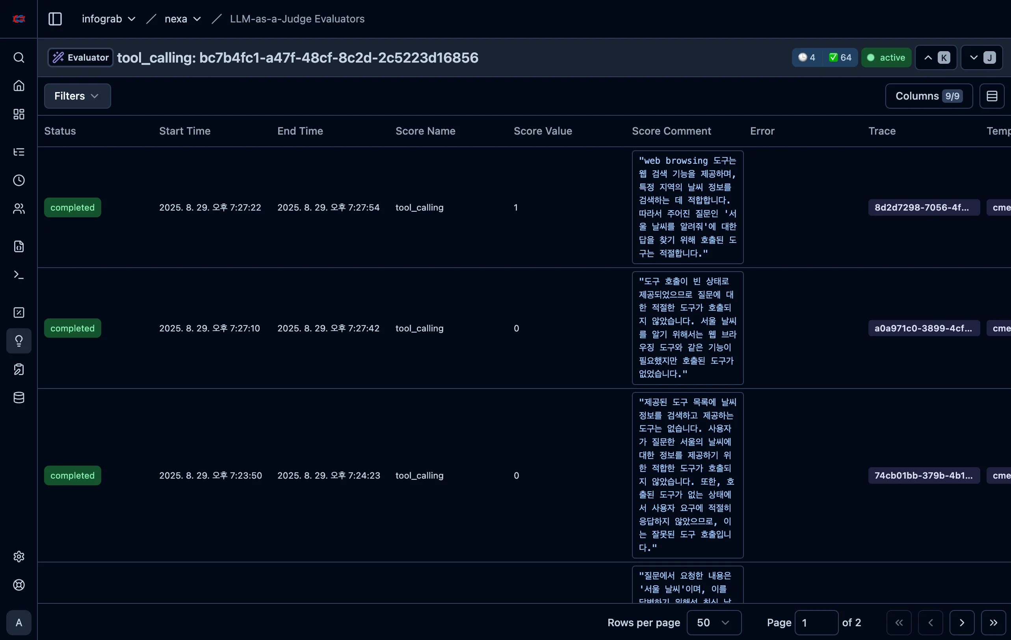Image resolution: width=1011 pixels, height=640 pixels.
Task: Open the Users icon in sidebar
Action: point(19,209)
